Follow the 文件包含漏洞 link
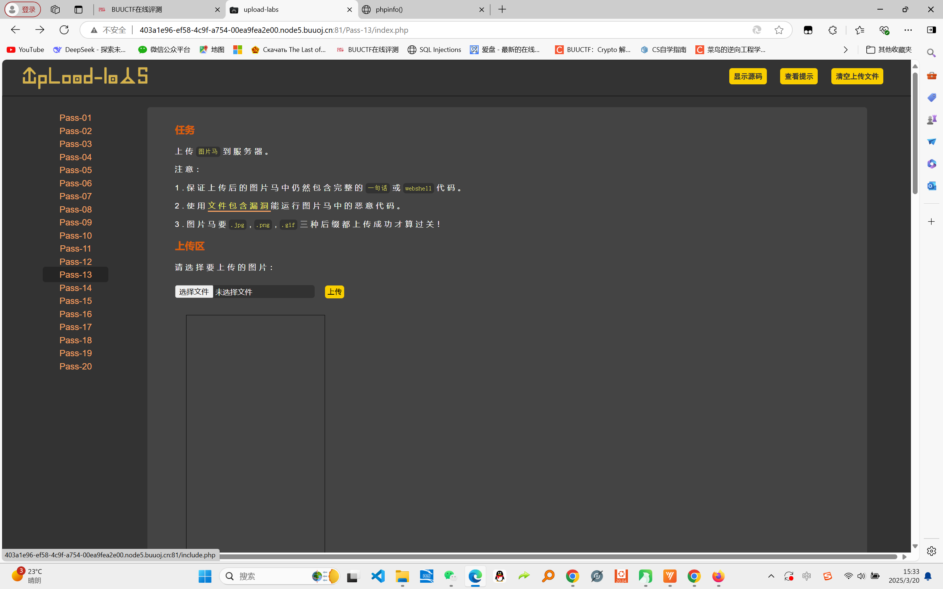The width and height of the screenshot is (943, 589). coord(238,206)
